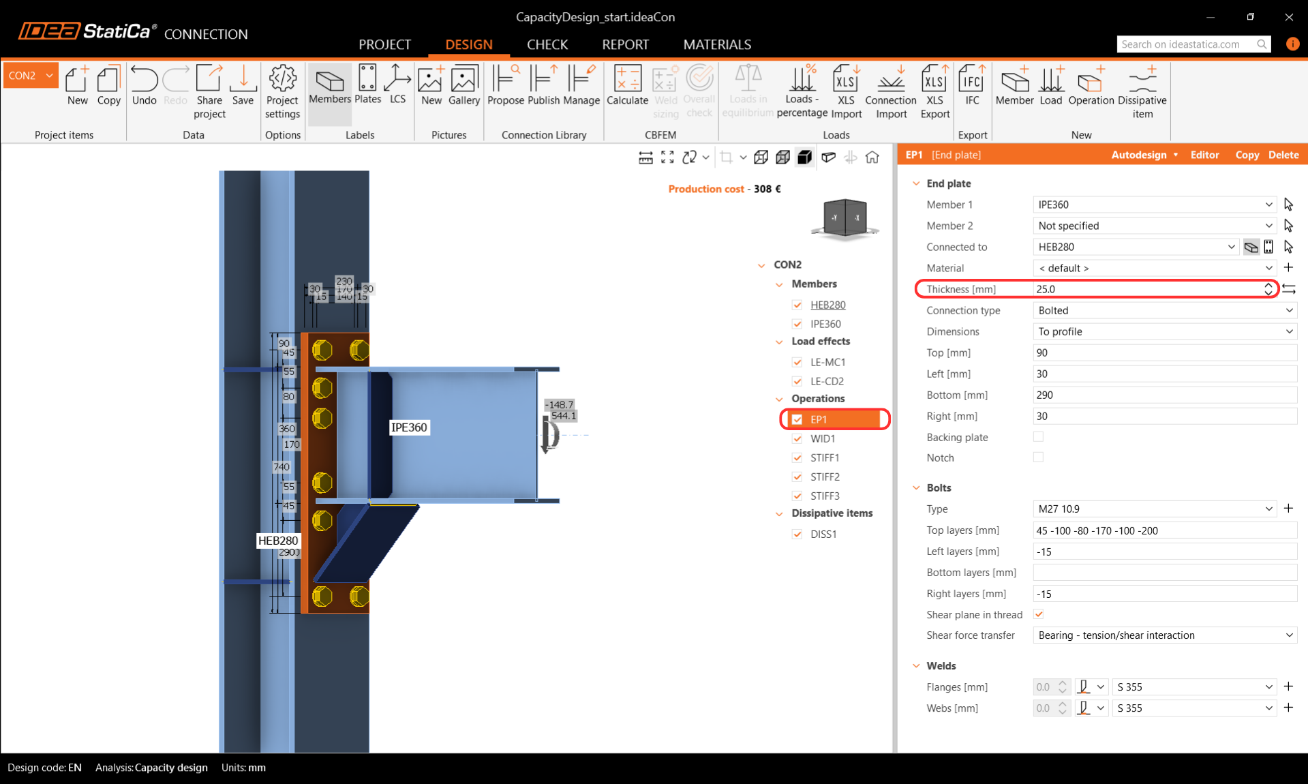The height and width of the screenshot is (784, 1308).
Task: Click Propose in Connection Library
Action: (506, 86)
